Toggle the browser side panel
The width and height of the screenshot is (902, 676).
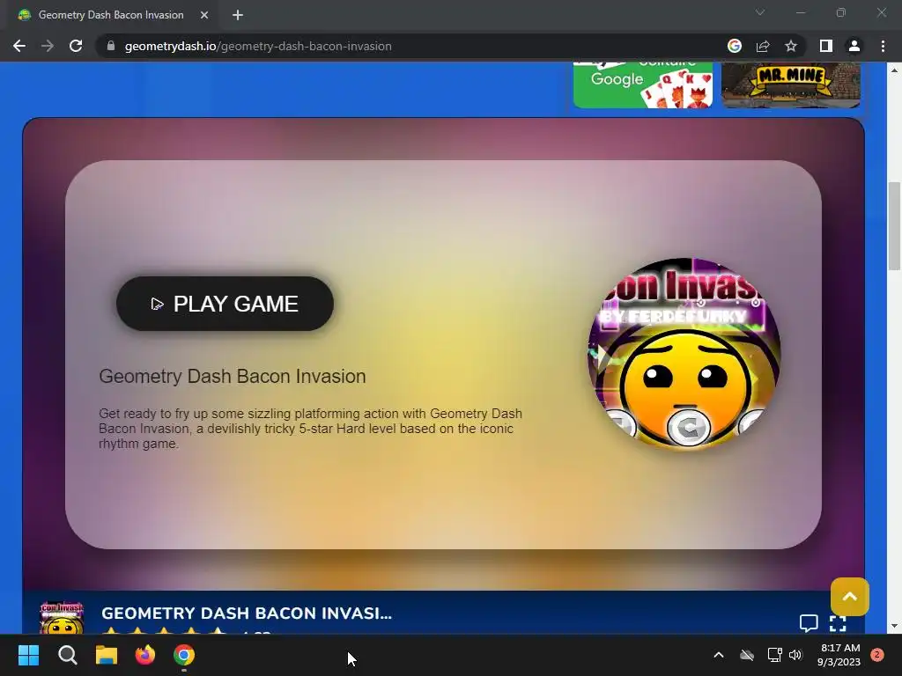coord(826,46)
